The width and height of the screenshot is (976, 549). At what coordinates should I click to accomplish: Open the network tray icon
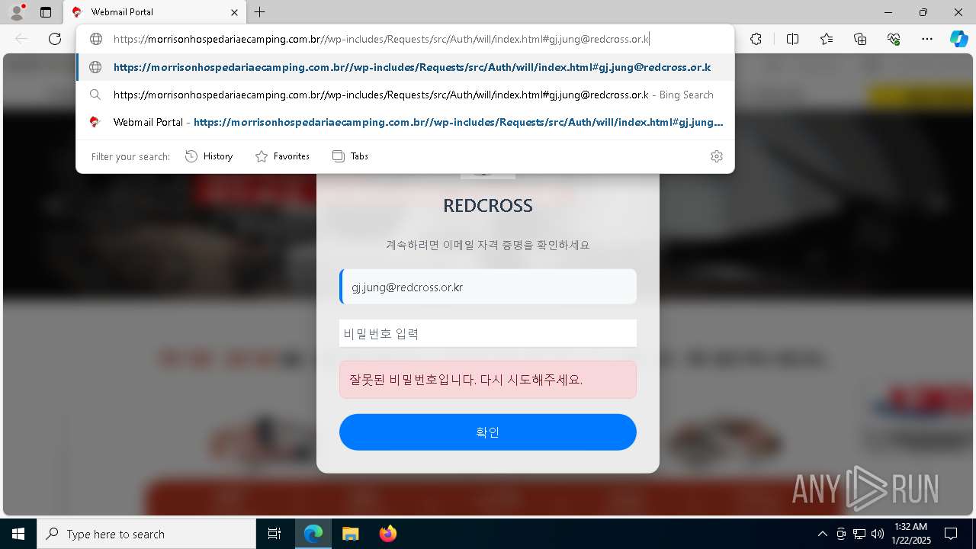point(859,534)
